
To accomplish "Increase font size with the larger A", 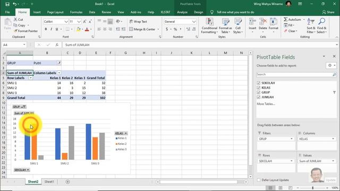I will (x=85, y=21).
